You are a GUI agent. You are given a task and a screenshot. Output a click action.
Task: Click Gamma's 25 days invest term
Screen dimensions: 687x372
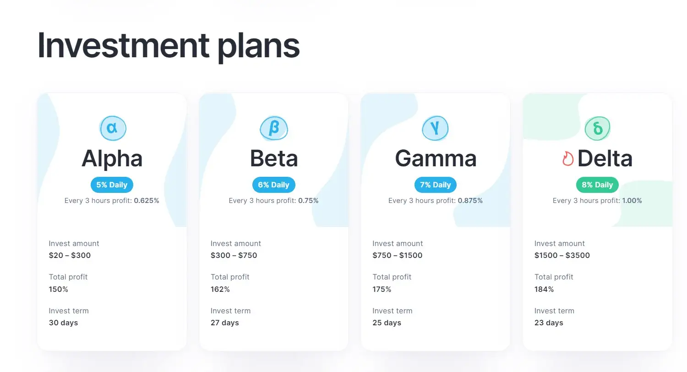[387, 323]
